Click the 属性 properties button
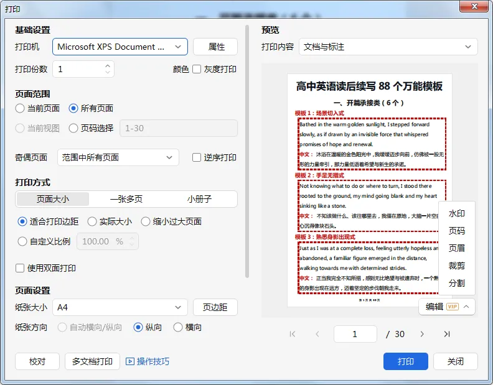493x385 pixels. click(x=215, y=47)
